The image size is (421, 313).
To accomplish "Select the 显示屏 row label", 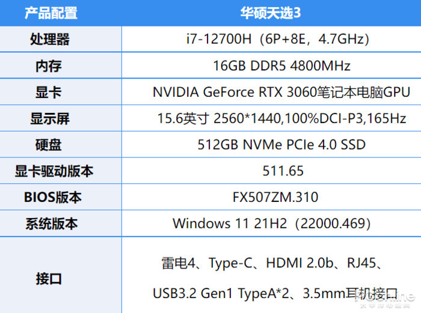I will click(x=51, y=118).
